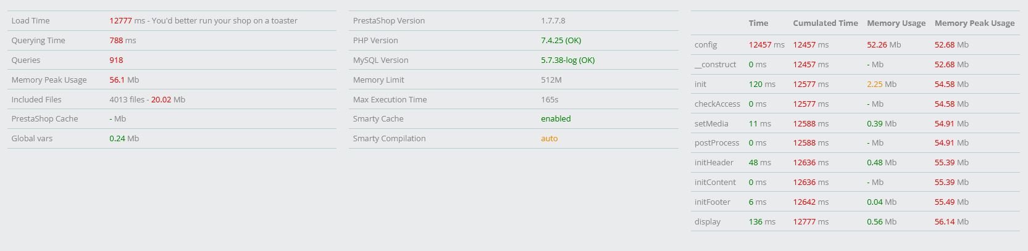Click the 918 queries count
Image resolution: width=1028 pixels, height=251 pixels.
click(x=116, y=60)
